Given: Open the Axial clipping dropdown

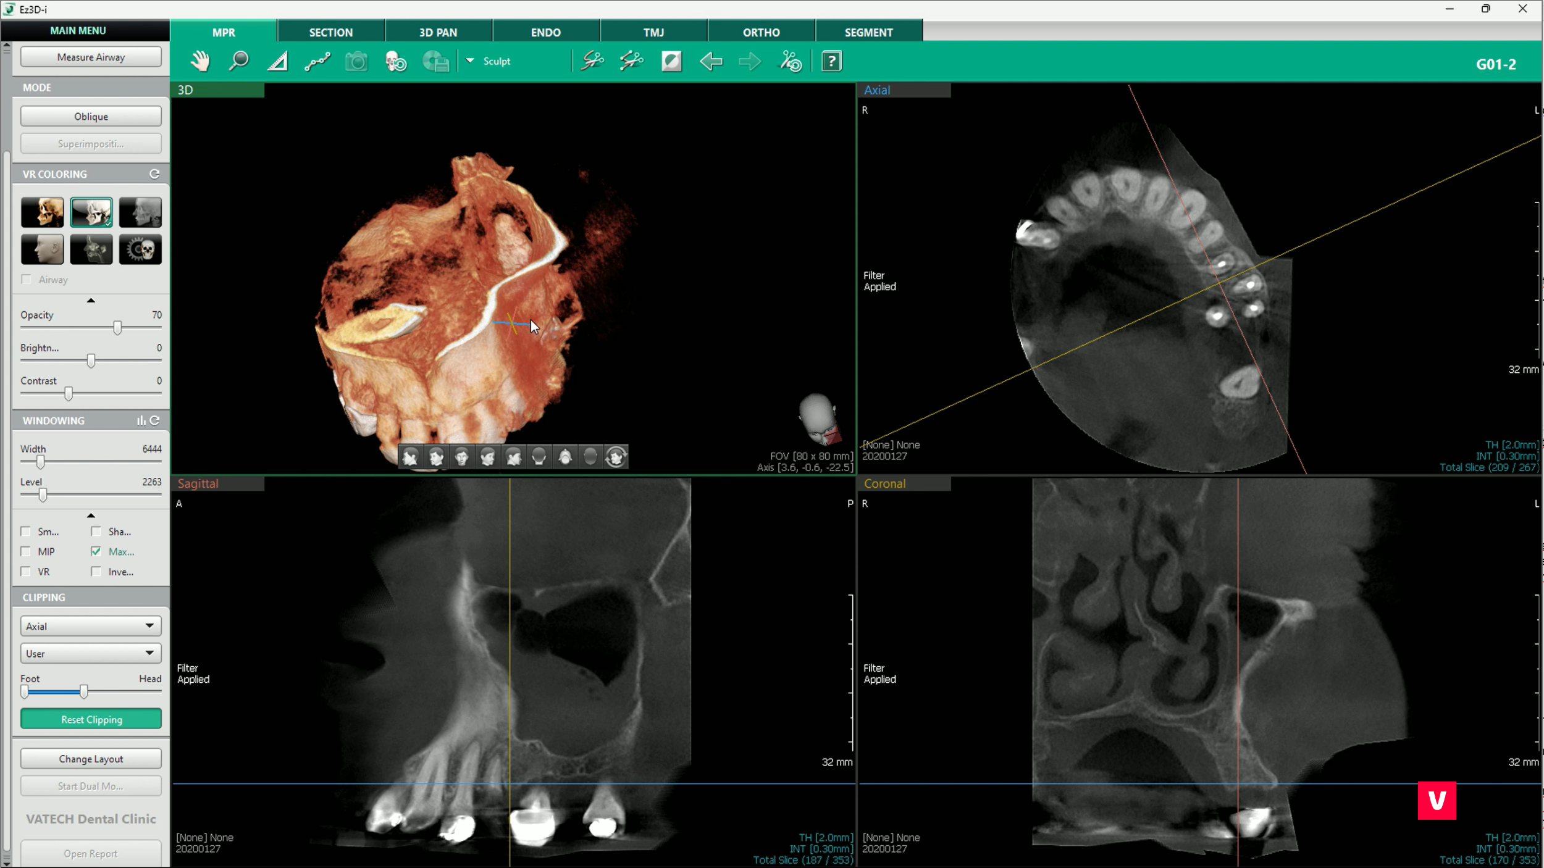Looking at the screenshot, I should point(91,626).
